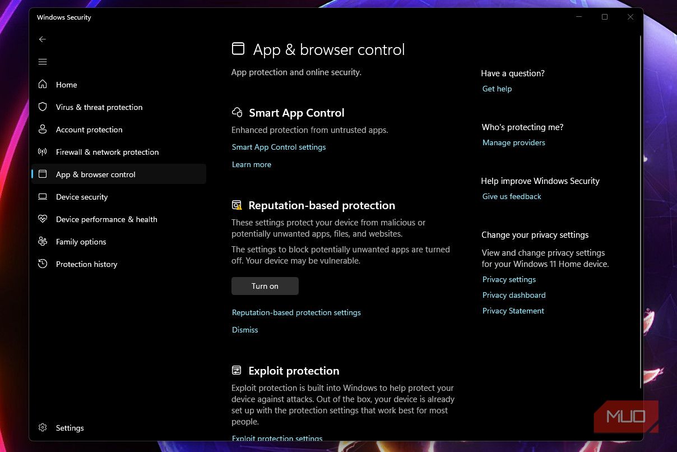Screen dimensions: 677x452
Task: Click the vertical scrollbar on the right
Action: click(x=641, y=213)
